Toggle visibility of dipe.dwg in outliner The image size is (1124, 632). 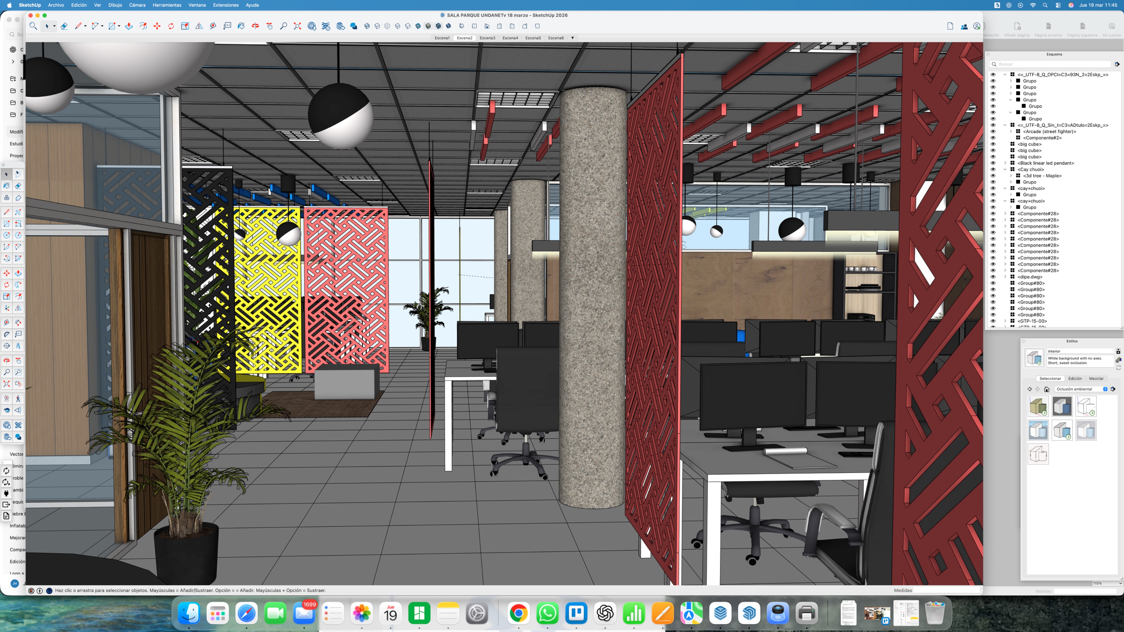[x=993, y=277]
